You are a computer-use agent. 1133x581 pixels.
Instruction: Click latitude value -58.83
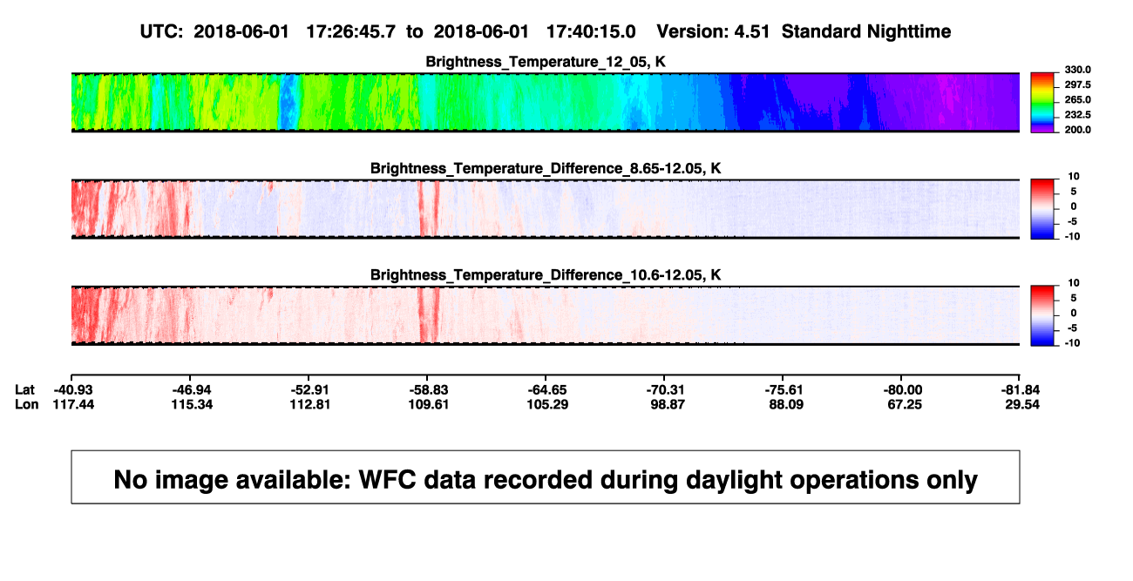428,389
